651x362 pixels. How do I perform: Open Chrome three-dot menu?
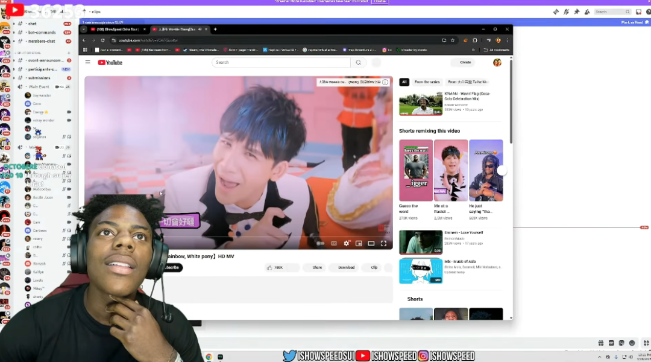(508, 40)
